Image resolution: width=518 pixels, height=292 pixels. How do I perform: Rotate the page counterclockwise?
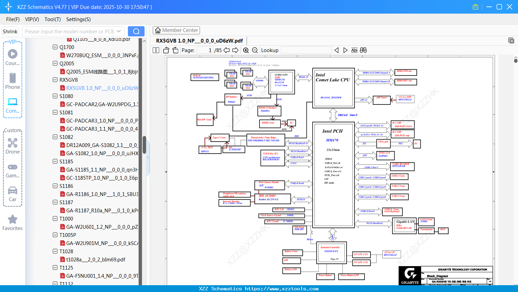click(166, 50)
